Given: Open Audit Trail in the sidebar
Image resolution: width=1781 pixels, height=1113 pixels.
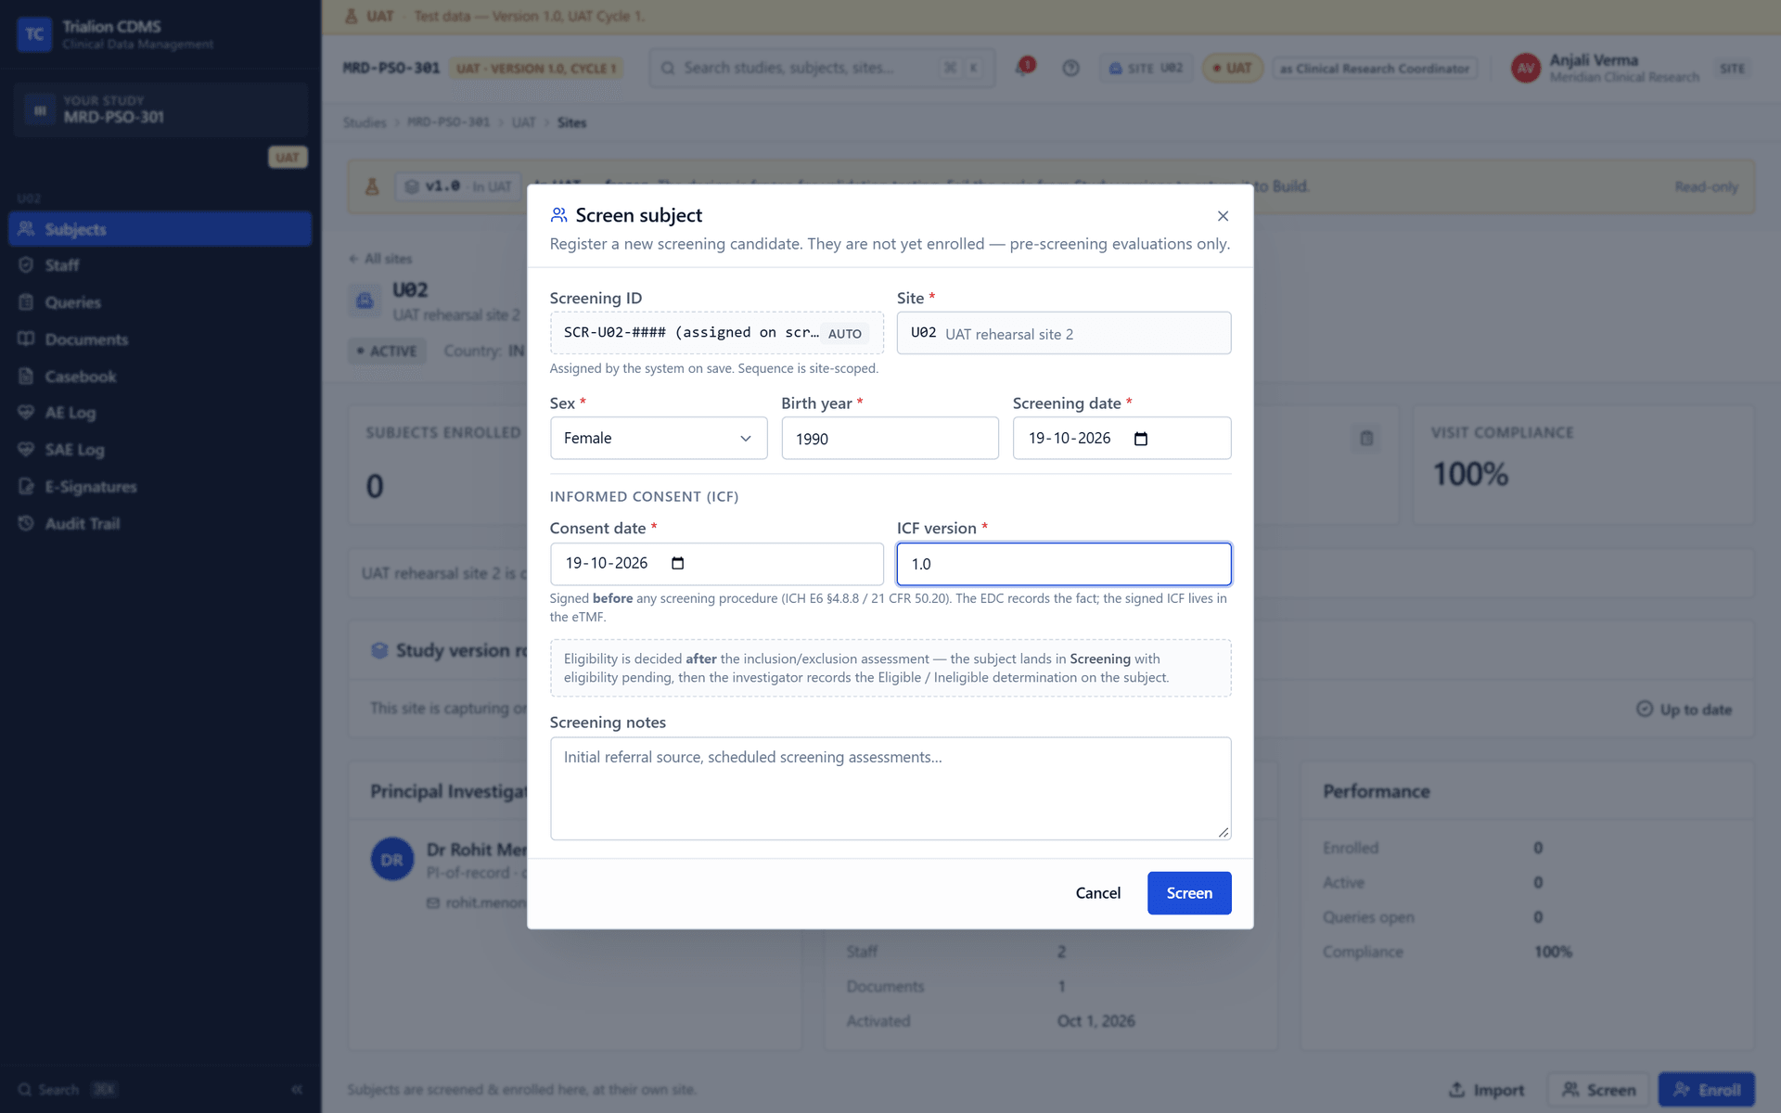Looking at the screenshot, I should click(160, 524).
